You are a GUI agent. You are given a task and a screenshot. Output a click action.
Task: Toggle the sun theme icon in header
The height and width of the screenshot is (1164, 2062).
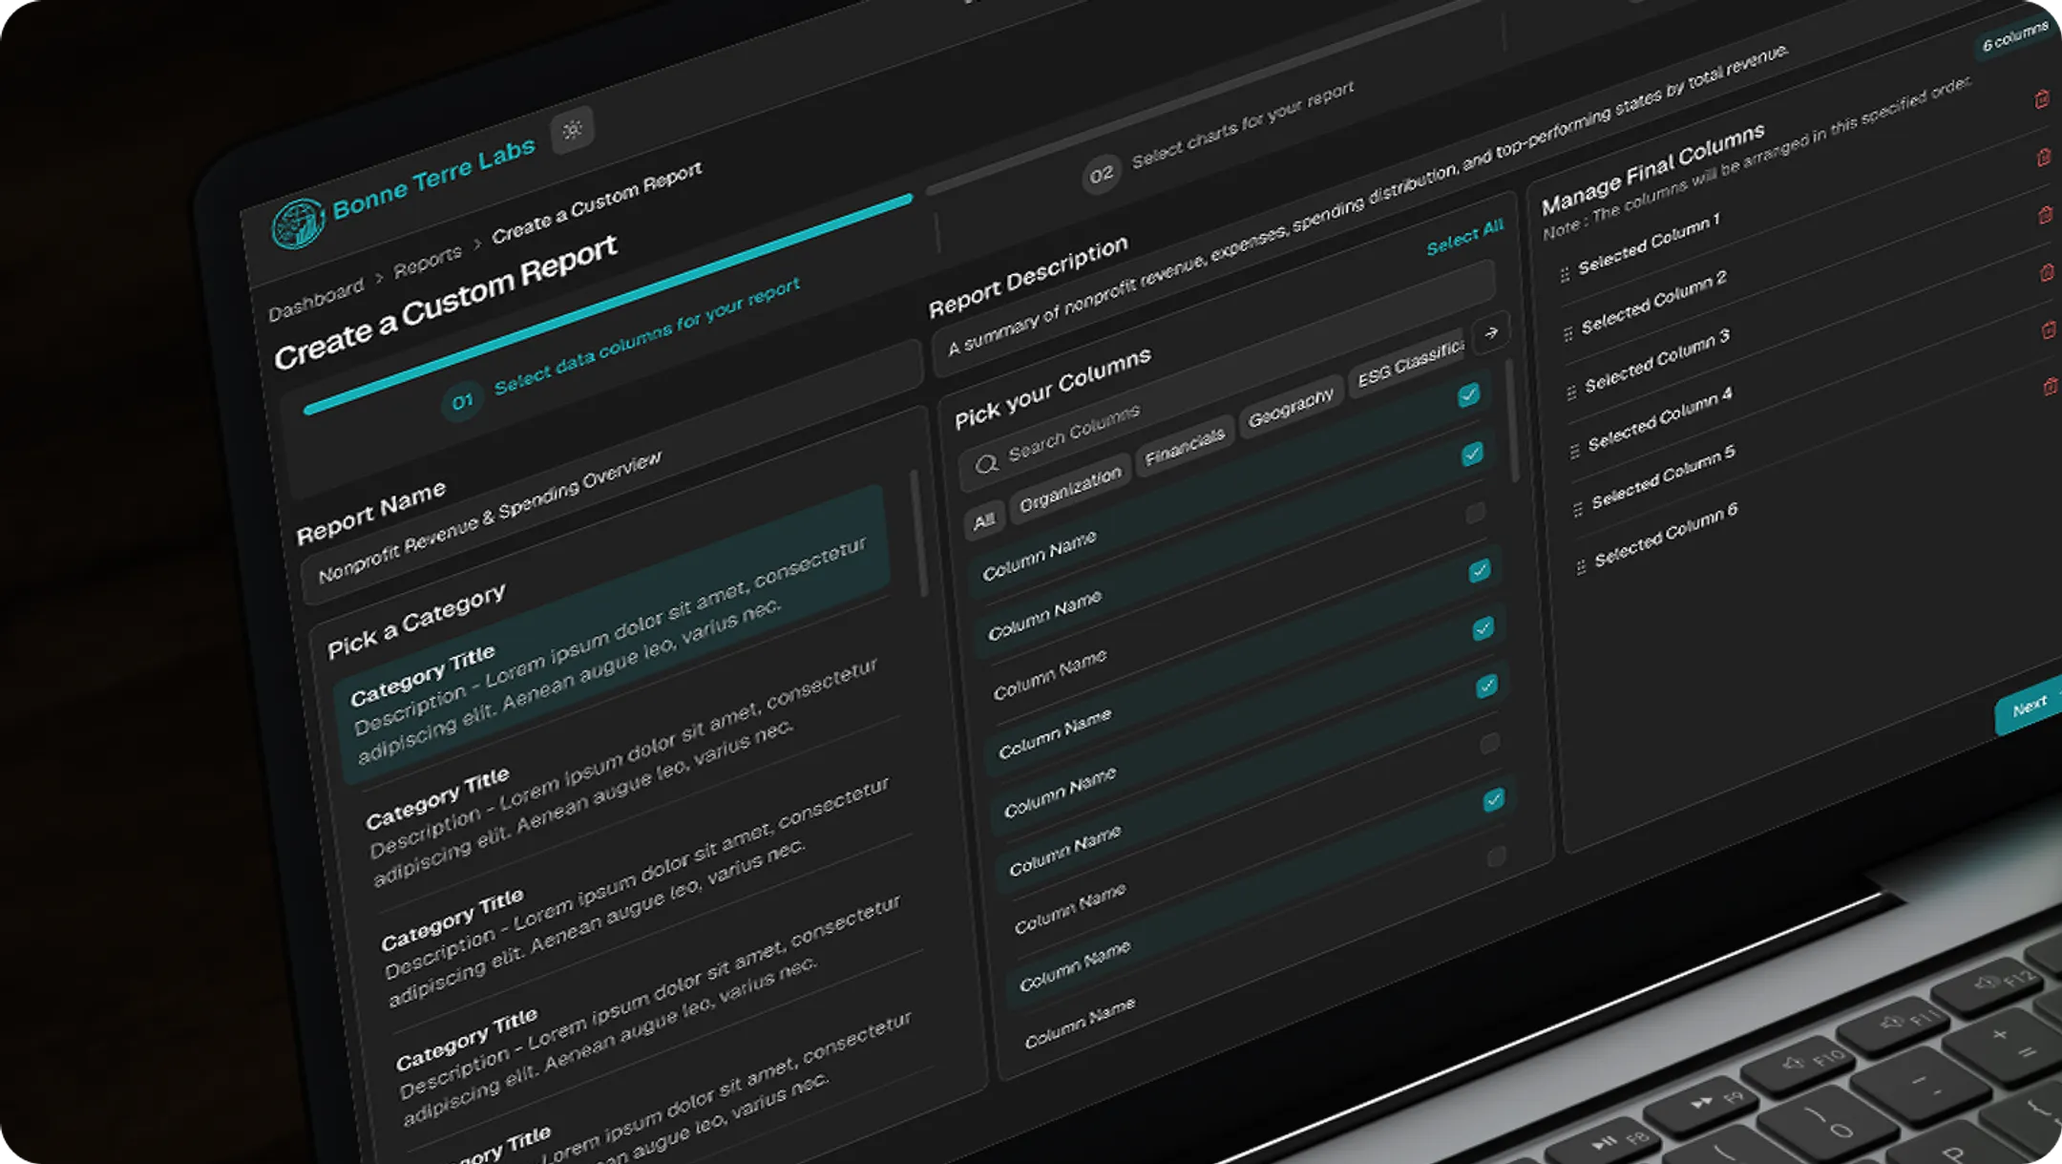(x=572, y=130)
